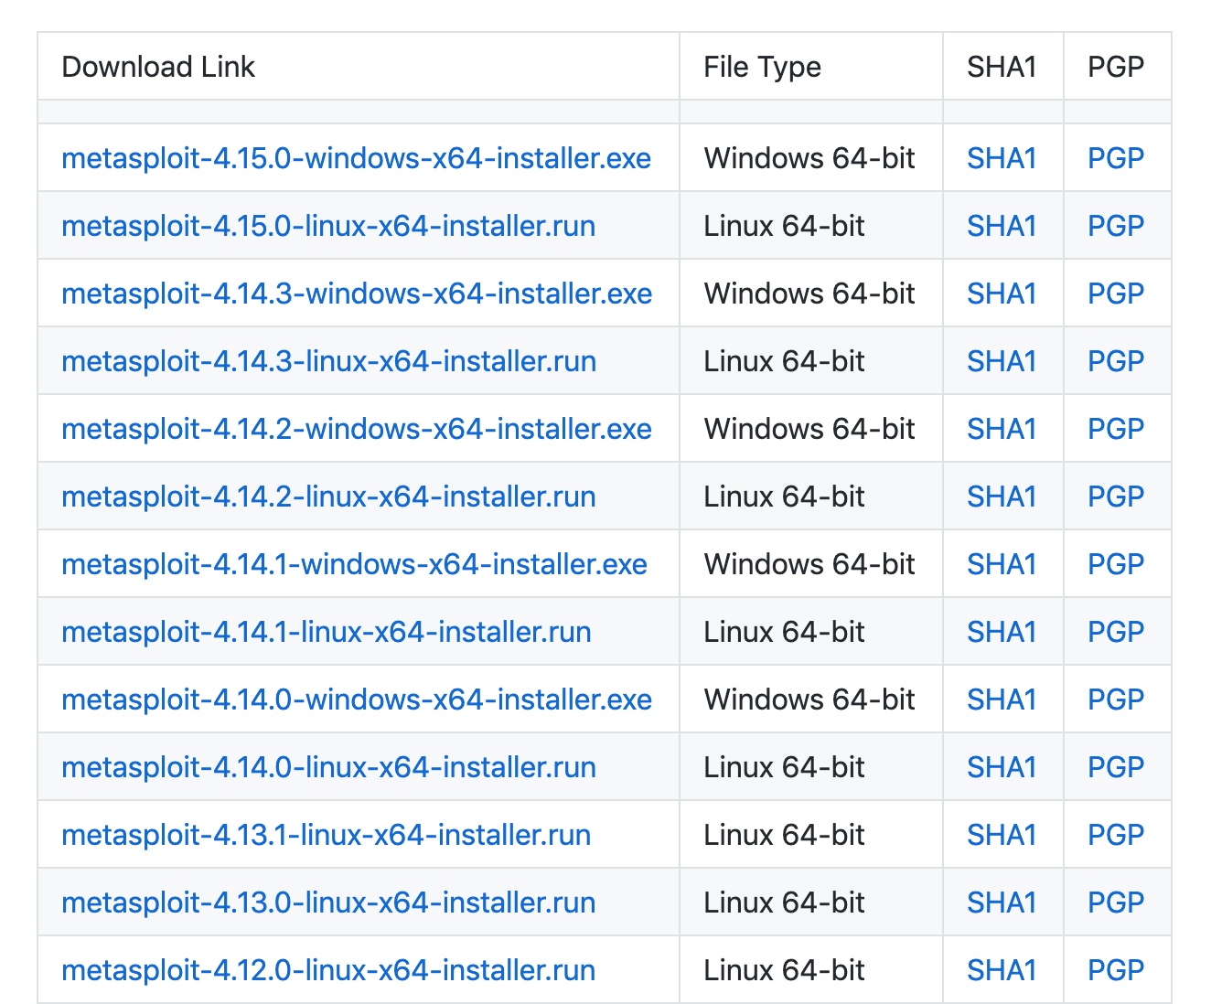
Task: Open metasploit-4.14.2-windows-x64-installer.exe link
Action: 357,429
